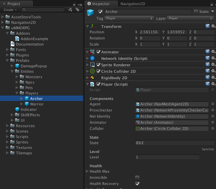Select the Inspector tab

101,4
